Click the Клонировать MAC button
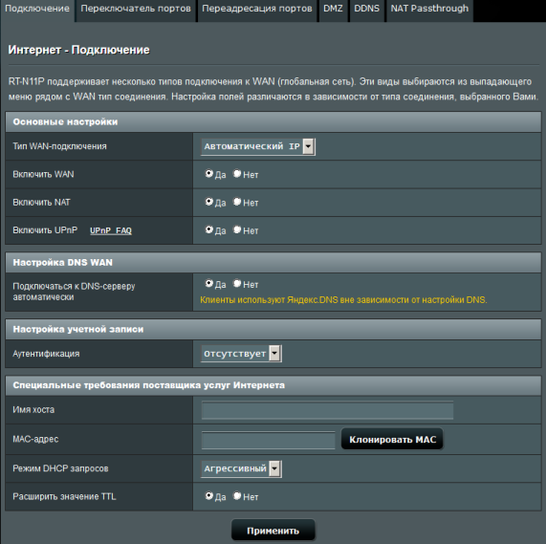This screenshot has height=544, width=546. pyautogui.click(x=392, y=439)
